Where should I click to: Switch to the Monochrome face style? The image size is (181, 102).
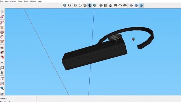[94, 5]
